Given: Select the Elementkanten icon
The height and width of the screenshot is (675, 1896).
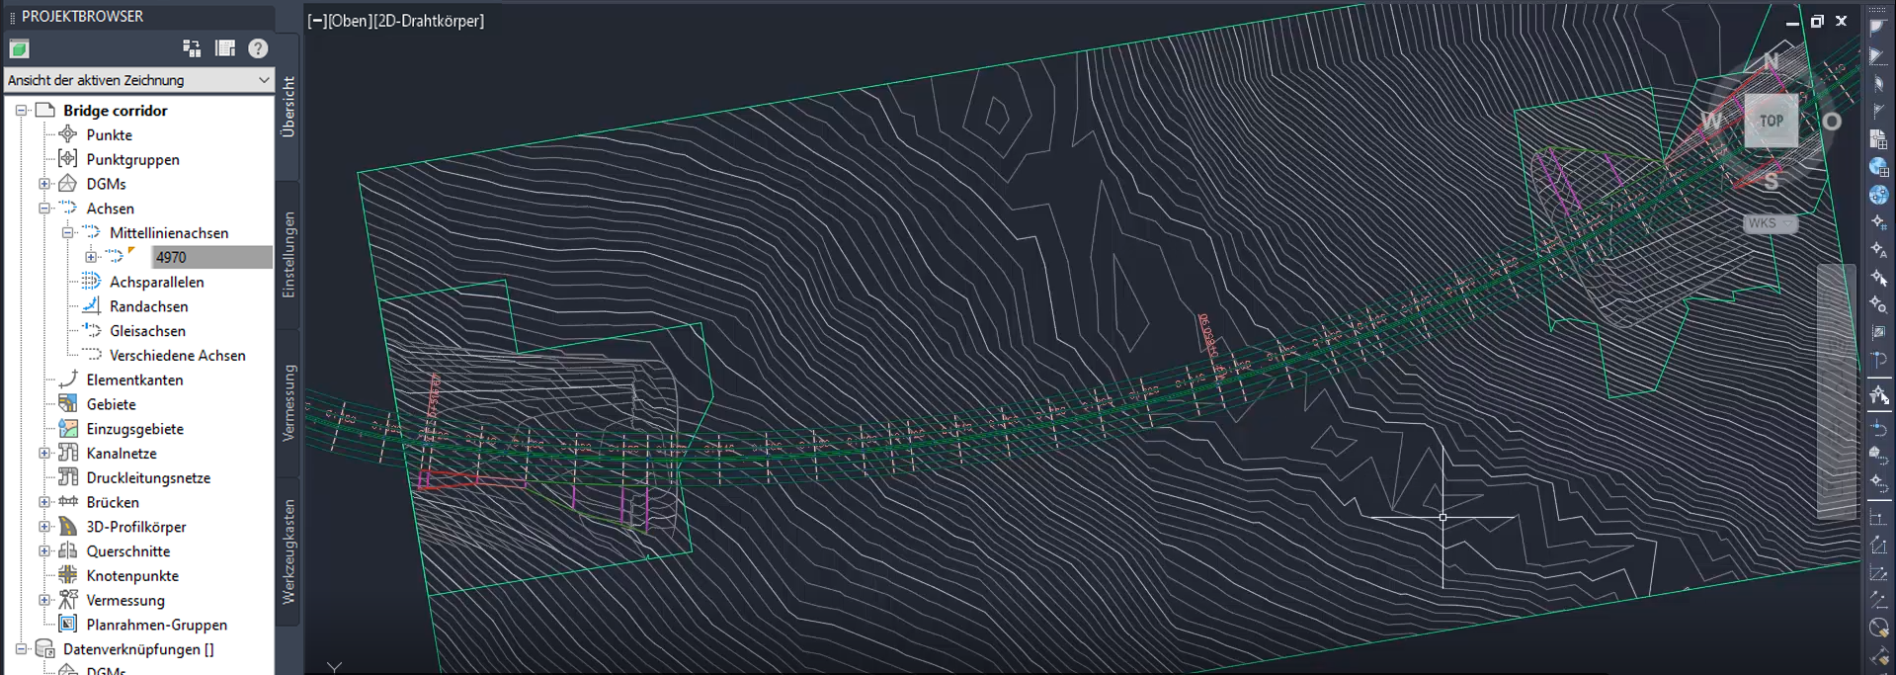Looking at the screenshot, I should (x=68, y=380).
